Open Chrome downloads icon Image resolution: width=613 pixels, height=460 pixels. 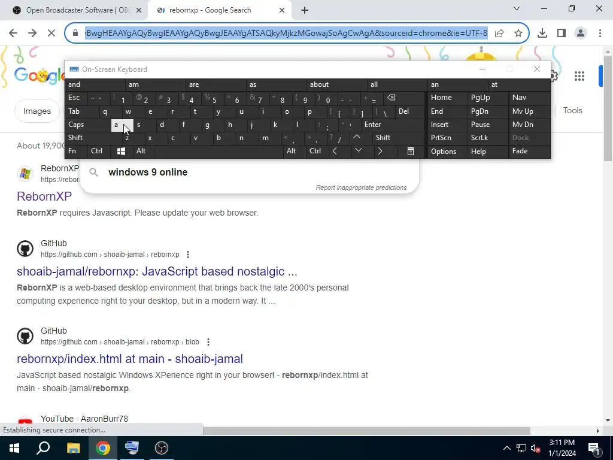(x=542, y=34)
